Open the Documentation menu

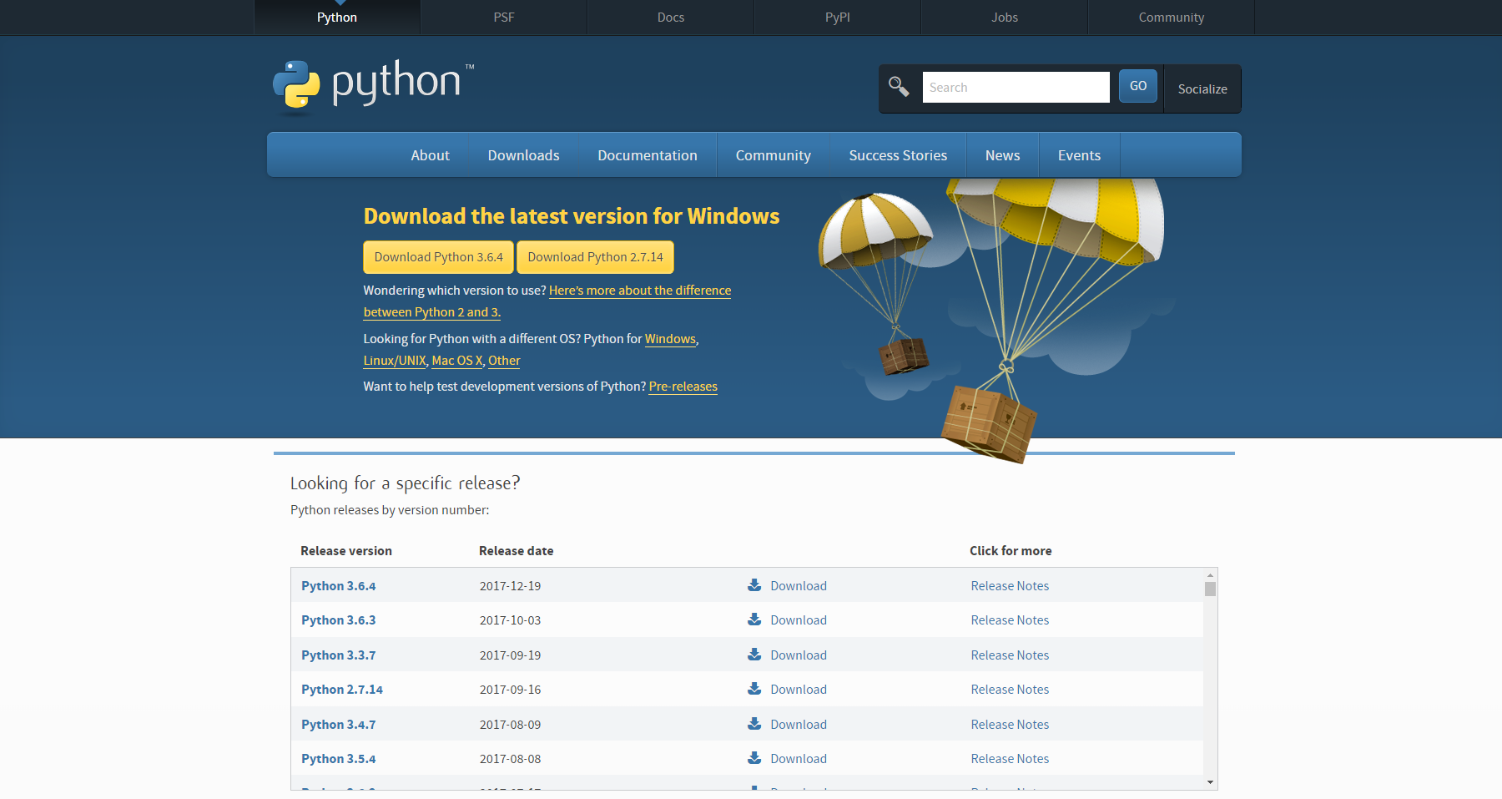(x=648, y=155)
